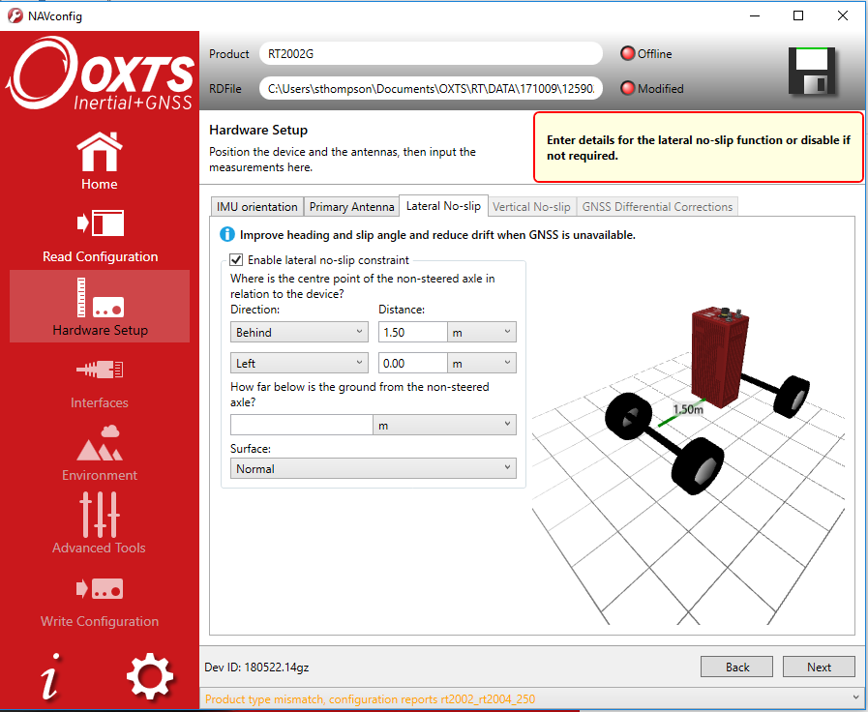Click the NAVconfig title bar app icon
868x712 pixels.
pyautogui.click(x=15, y=15)
